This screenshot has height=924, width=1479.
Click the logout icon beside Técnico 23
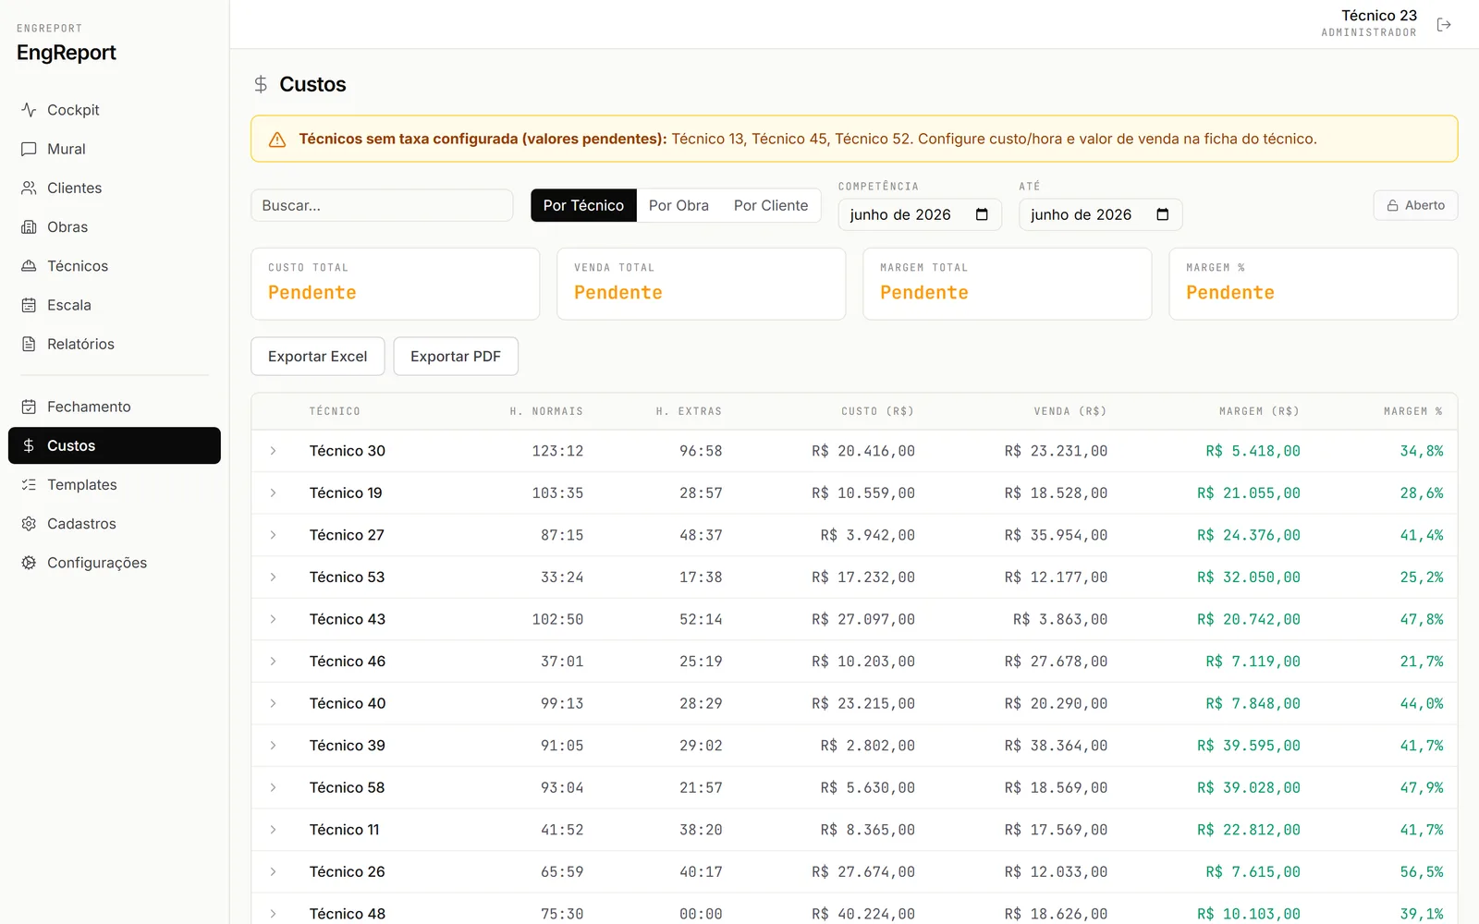pyautogui.click(x=1444, y=24)
